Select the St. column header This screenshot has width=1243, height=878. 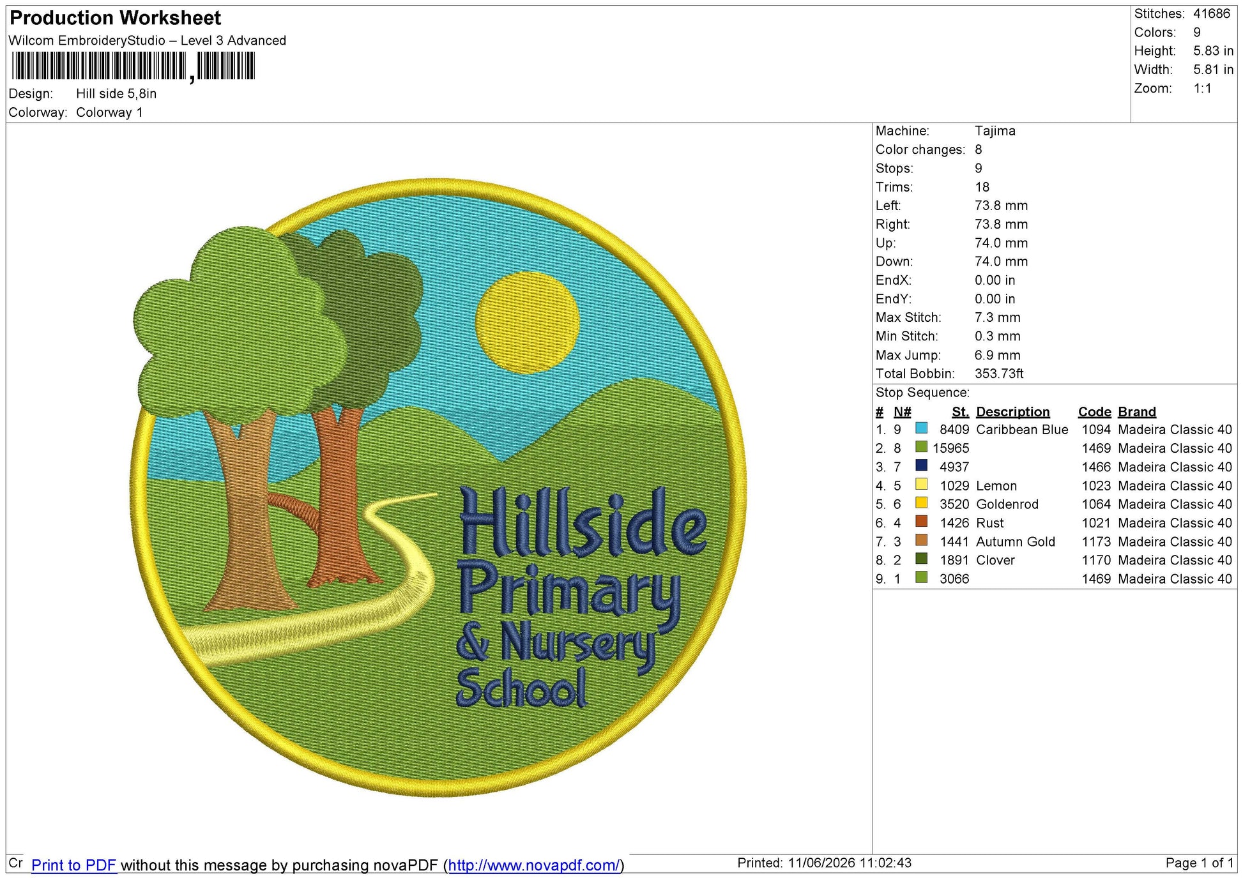(x=960, y=412)
